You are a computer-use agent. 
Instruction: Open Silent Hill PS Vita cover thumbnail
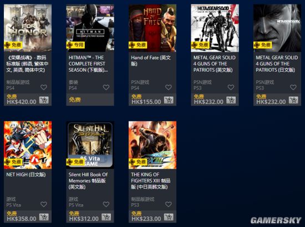[90, 145]
